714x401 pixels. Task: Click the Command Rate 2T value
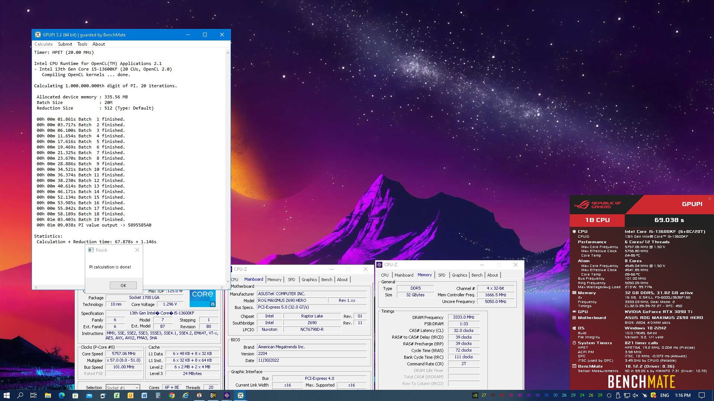464,363
